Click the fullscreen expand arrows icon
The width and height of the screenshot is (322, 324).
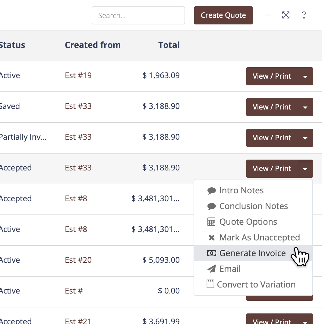click(x=286, y=15)
